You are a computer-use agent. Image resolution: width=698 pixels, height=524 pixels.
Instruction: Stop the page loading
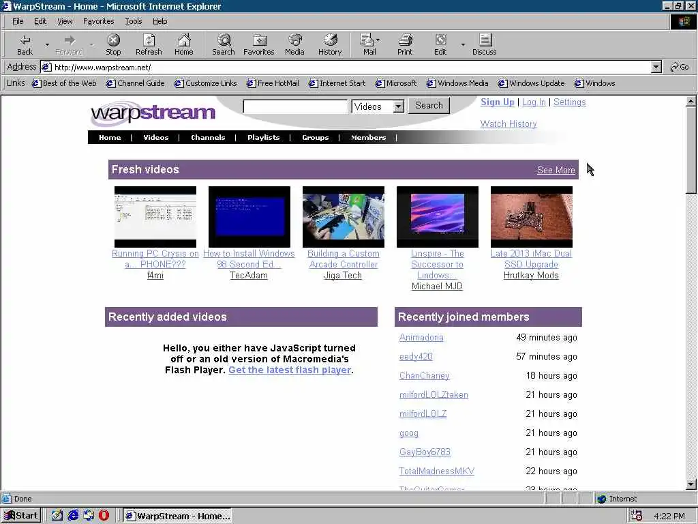[x=113, y=44]
